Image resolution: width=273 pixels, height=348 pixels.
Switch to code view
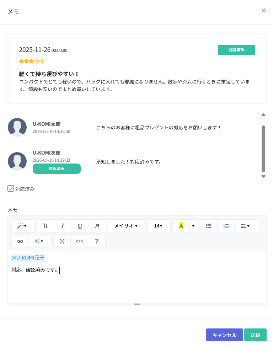coord(79,241)
